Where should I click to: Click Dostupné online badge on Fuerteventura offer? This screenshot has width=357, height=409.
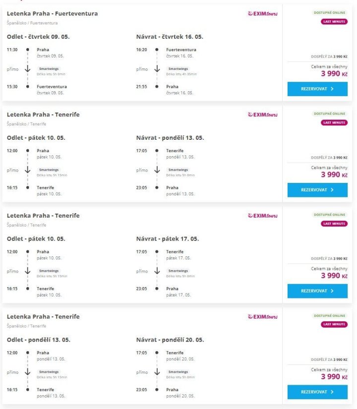(330, 12)
